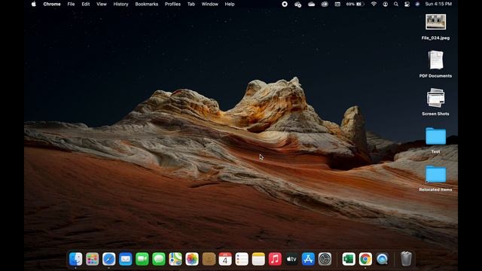Open Reminders from the Dock
Viewport: 482px width, 271px height.
coord(242,259)
